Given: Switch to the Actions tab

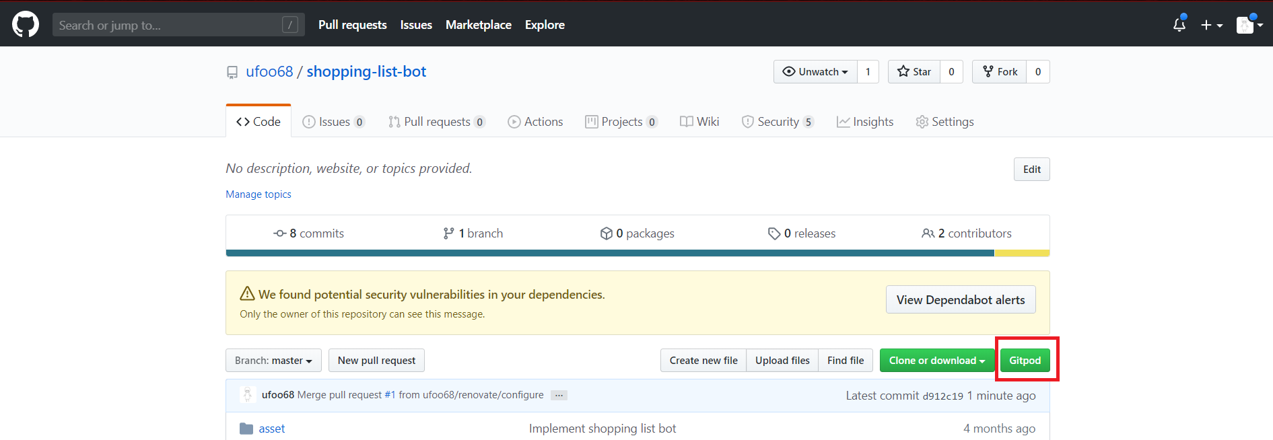Looking at the screenshot, I should point(535,122).
